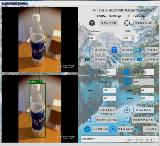160x146 pixels.
Task: Click 摄像头检测 button
Action: 151,59
